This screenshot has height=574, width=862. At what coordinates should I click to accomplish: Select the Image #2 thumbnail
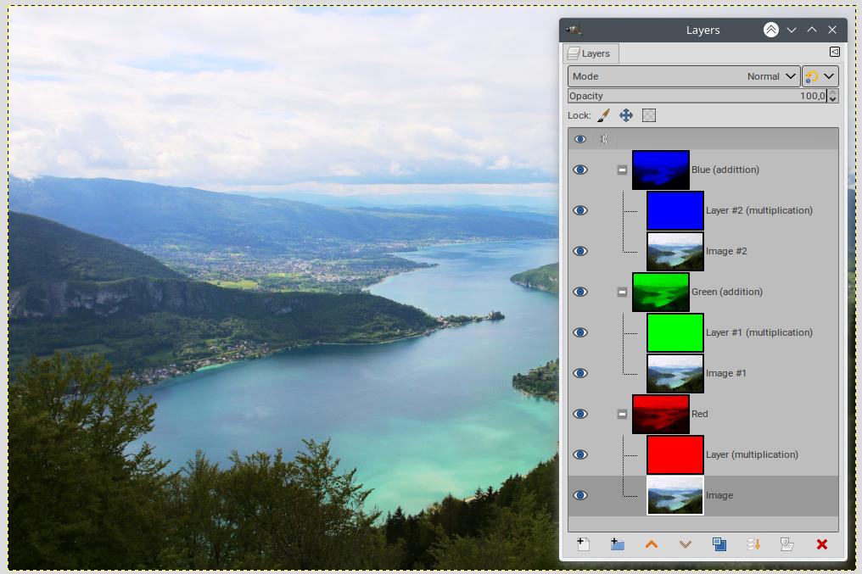(x=675, y=251)
